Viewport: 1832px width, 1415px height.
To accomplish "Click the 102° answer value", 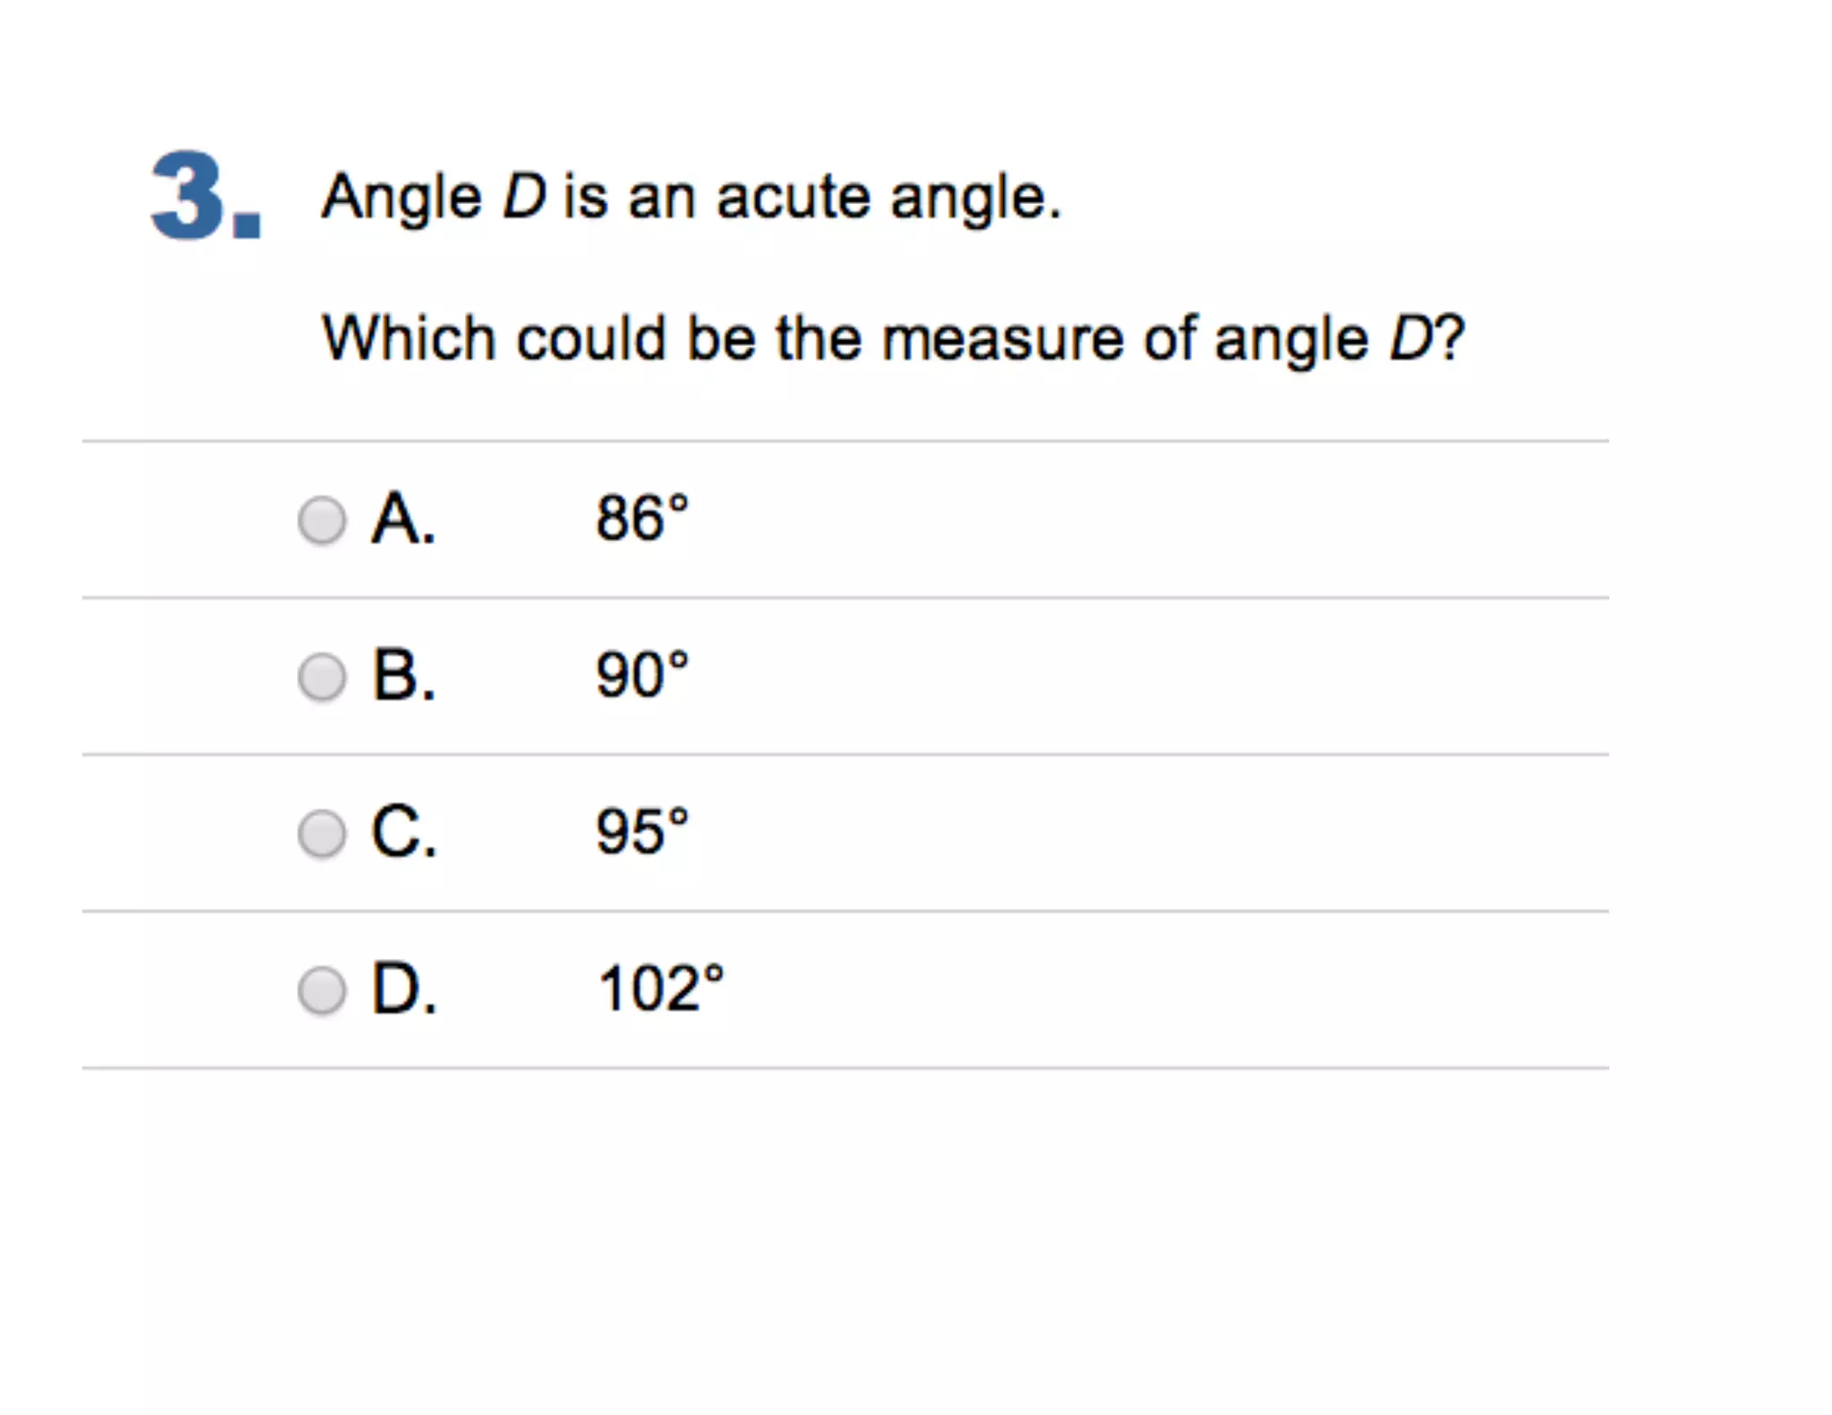I will click(x=660, y=988).
